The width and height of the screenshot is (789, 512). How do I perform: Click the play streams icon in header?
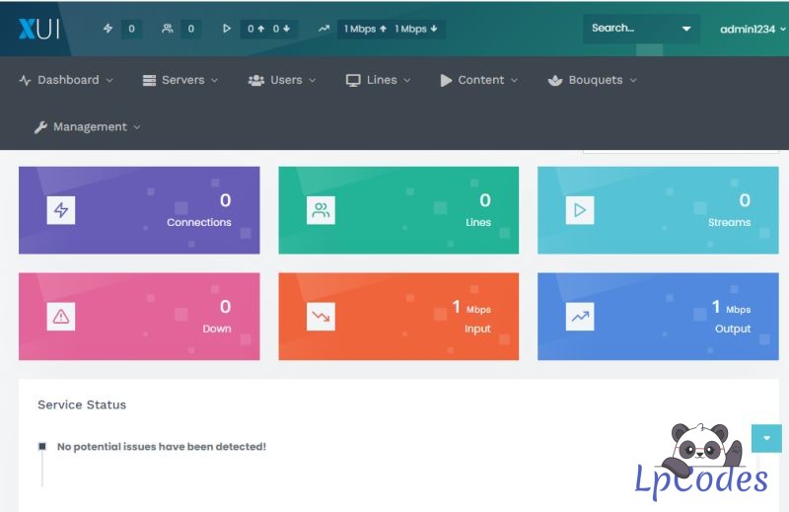click(x=227, y=29)
